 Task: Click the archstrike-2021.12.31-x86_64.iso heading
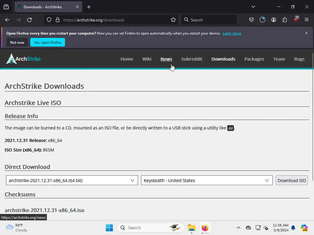(44, 210)
